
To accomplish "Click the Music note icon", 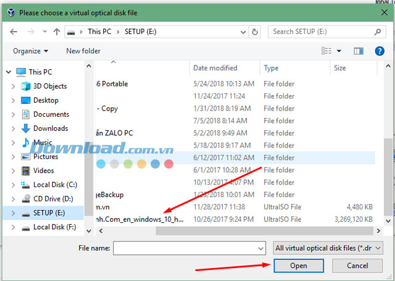I will pyautogui.click(x=25, y=143).
